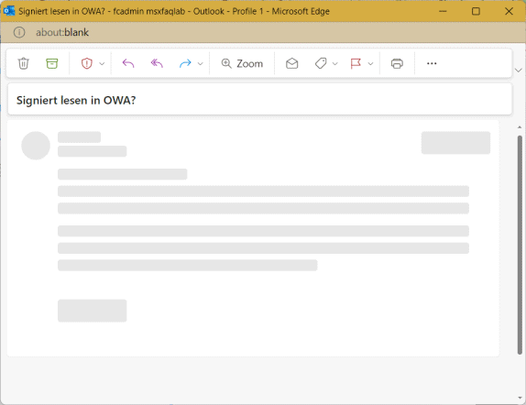Screen dimensions: 526x405
Task: Open the flag options dropdown arrow
Action: [370, 64]
